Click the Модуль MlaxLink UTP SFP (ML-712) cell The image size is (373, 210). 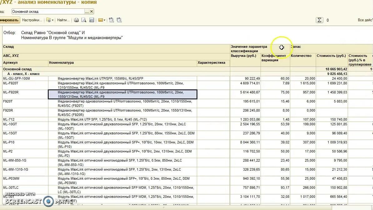[122, 119]
